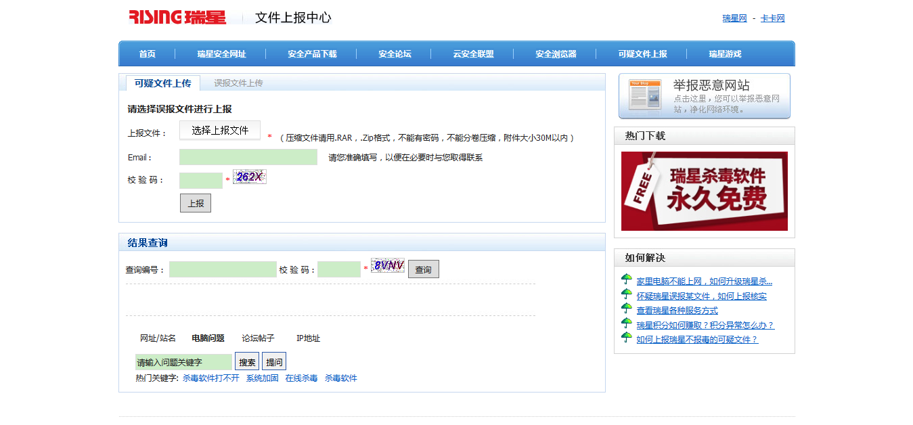Click hot keyword 系统加固
Screen dimensions: 913x425
pyautogui.click(x=262, y=378)
